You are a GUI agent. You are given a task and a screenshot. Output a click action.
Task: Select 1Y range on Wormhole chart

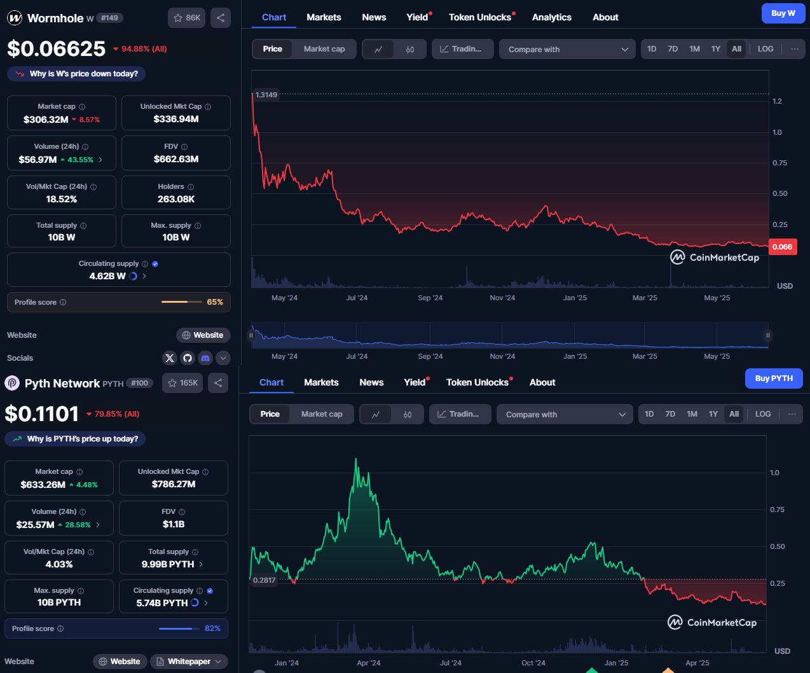[716, 49]
